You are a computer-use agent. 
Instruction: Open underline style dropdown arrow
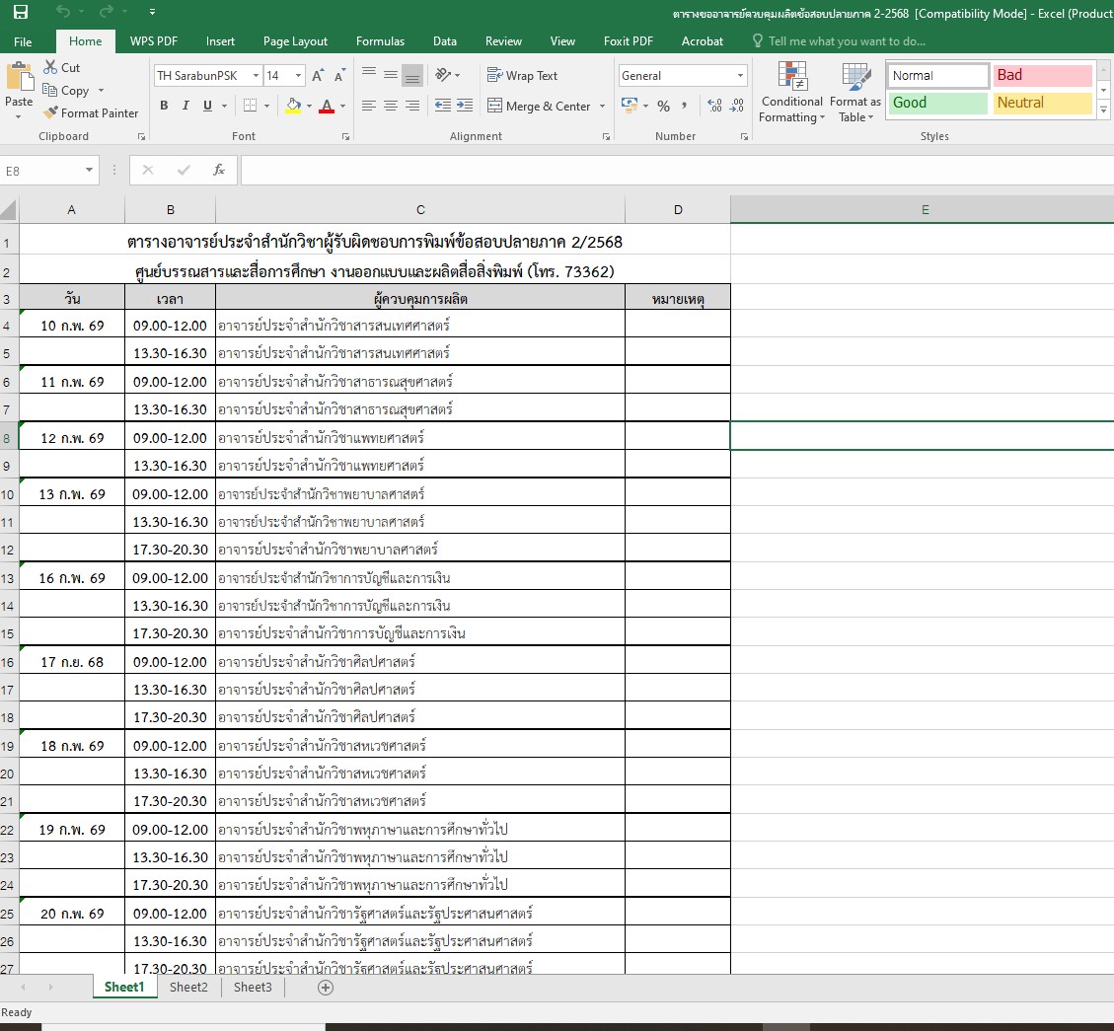(x=225, y=106)
